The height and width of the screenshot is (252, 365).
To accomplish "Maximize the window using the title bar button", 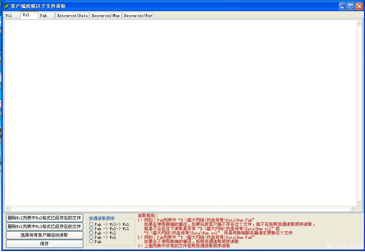I will click(351, 6).
